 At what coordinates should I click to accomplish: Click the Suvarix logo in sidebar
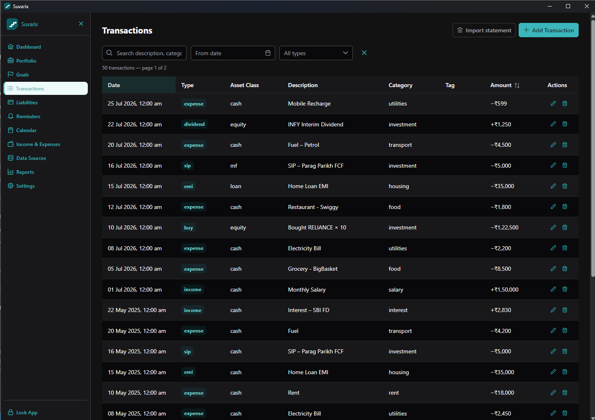[12, 24]
